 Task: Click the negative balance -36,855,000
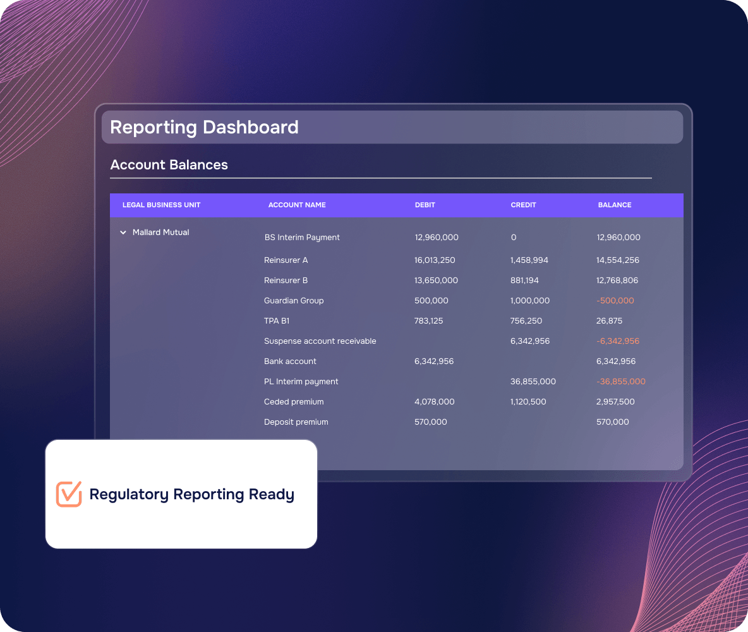click(620, 382)
